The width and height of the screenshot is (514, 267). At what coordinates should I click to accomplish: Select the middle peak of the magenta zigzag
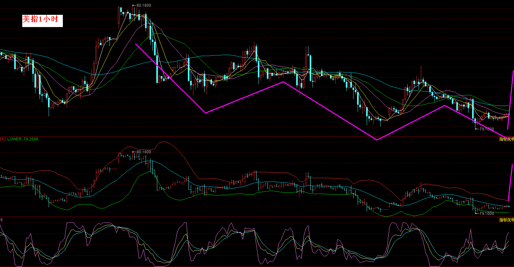pyautogui.click(x=283, y=82)
